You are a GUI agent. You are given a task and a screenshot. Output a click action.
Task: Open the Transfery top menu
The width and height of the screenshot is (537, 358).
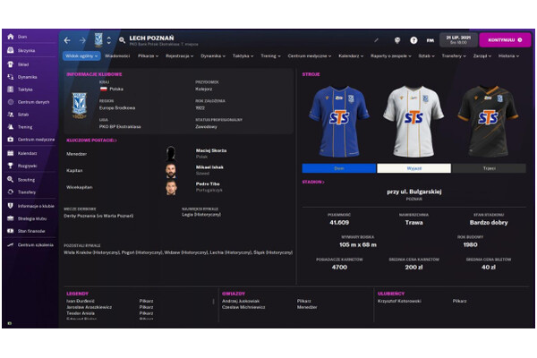454,55
